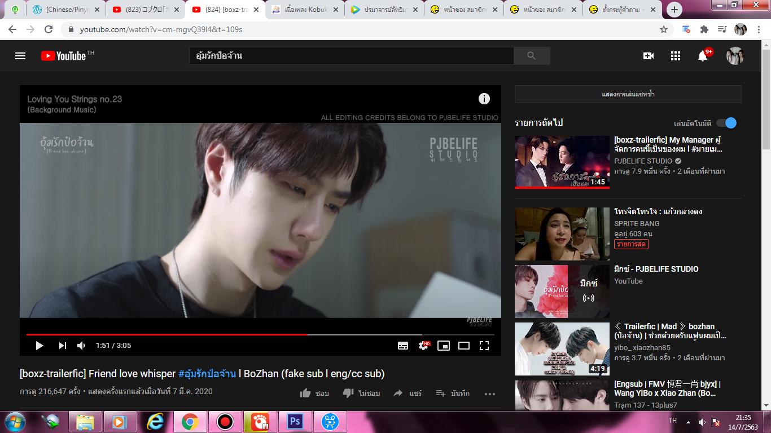The image size is (771, 433).
Task: Open the YouTube guide hamburger menu
Action: (x=20, y=56)
